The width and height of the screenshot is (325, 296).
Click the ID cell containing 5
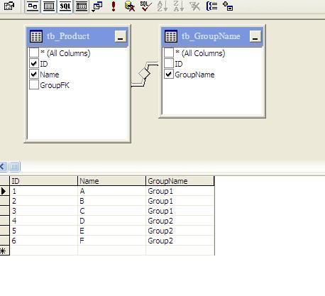tap(43, 231)
